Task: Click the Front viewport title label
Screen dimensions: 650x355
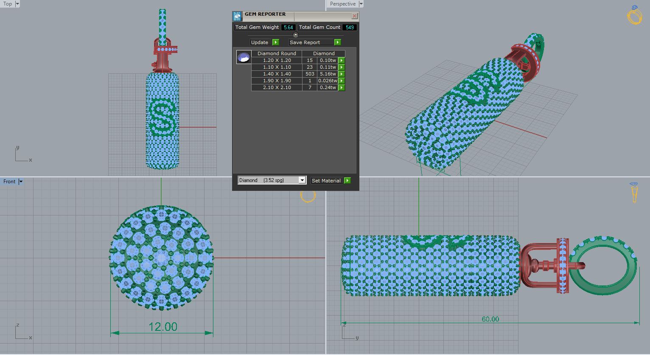Action: [x=9, y=182]
